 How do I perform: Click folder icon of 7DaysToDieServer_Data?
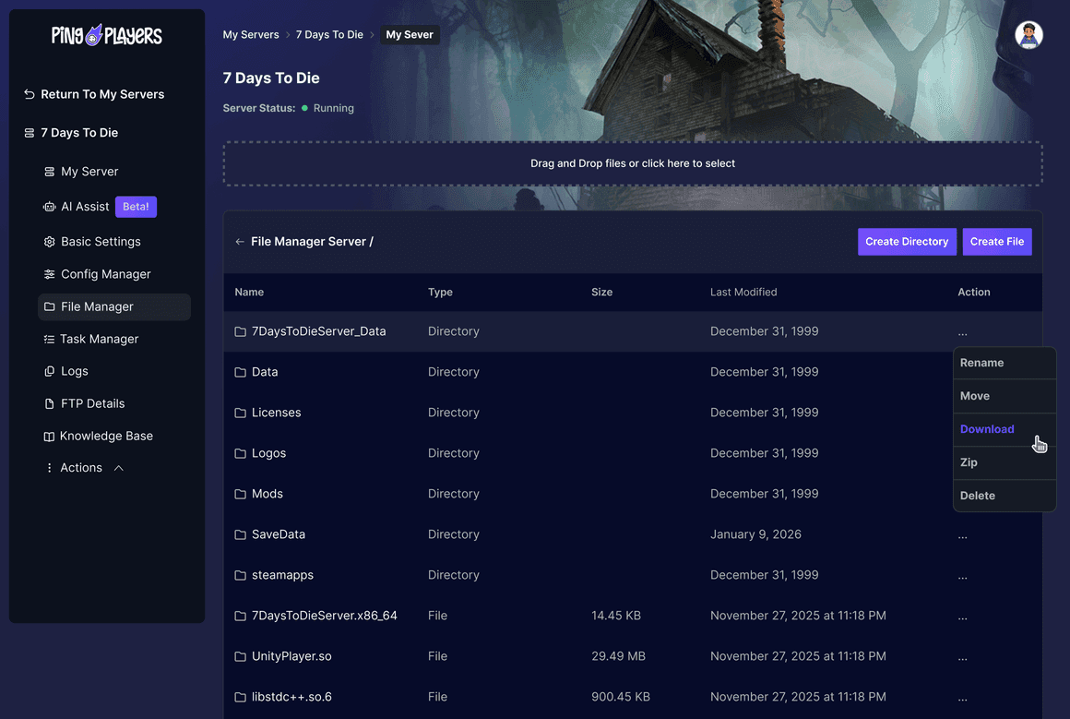240,331
